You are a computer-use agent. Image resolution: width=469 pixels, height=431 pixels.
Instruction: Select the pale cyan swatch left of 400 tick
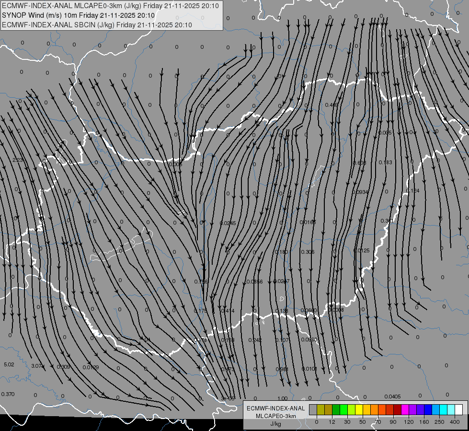[451, 410]
